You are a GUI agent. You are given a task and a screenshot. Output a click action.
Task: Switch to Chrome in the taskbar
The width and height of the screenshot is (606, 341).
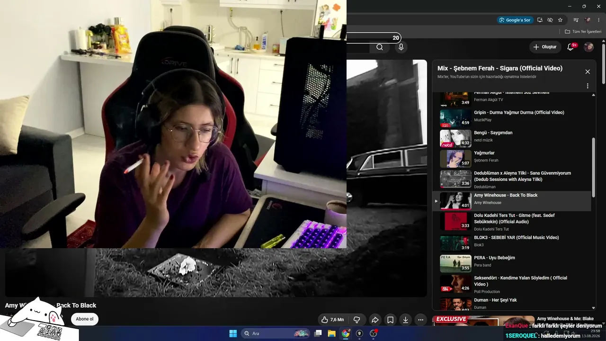click(346, 333)
